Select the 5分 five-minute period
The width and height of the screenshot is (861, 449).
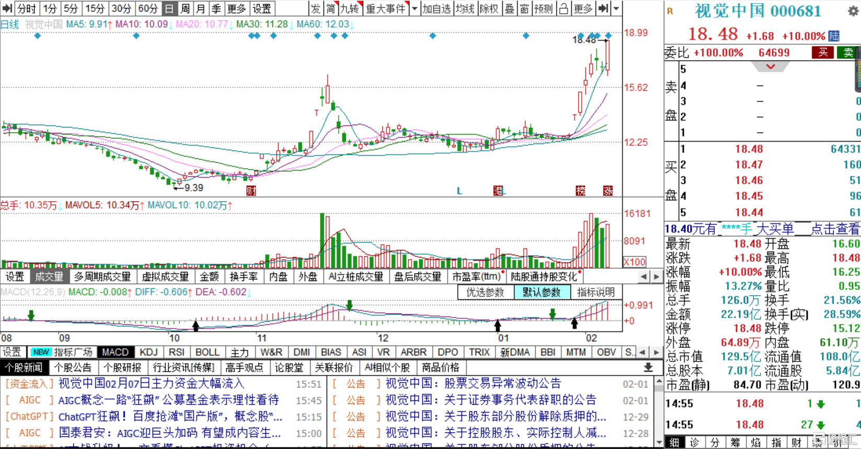71,8
